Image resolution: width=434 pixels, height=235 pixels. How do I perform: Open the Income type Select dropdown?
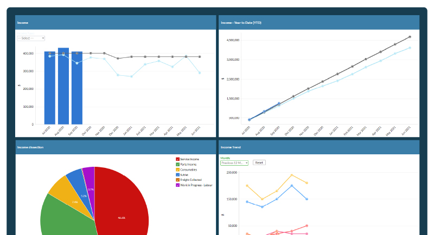(31, 38)
